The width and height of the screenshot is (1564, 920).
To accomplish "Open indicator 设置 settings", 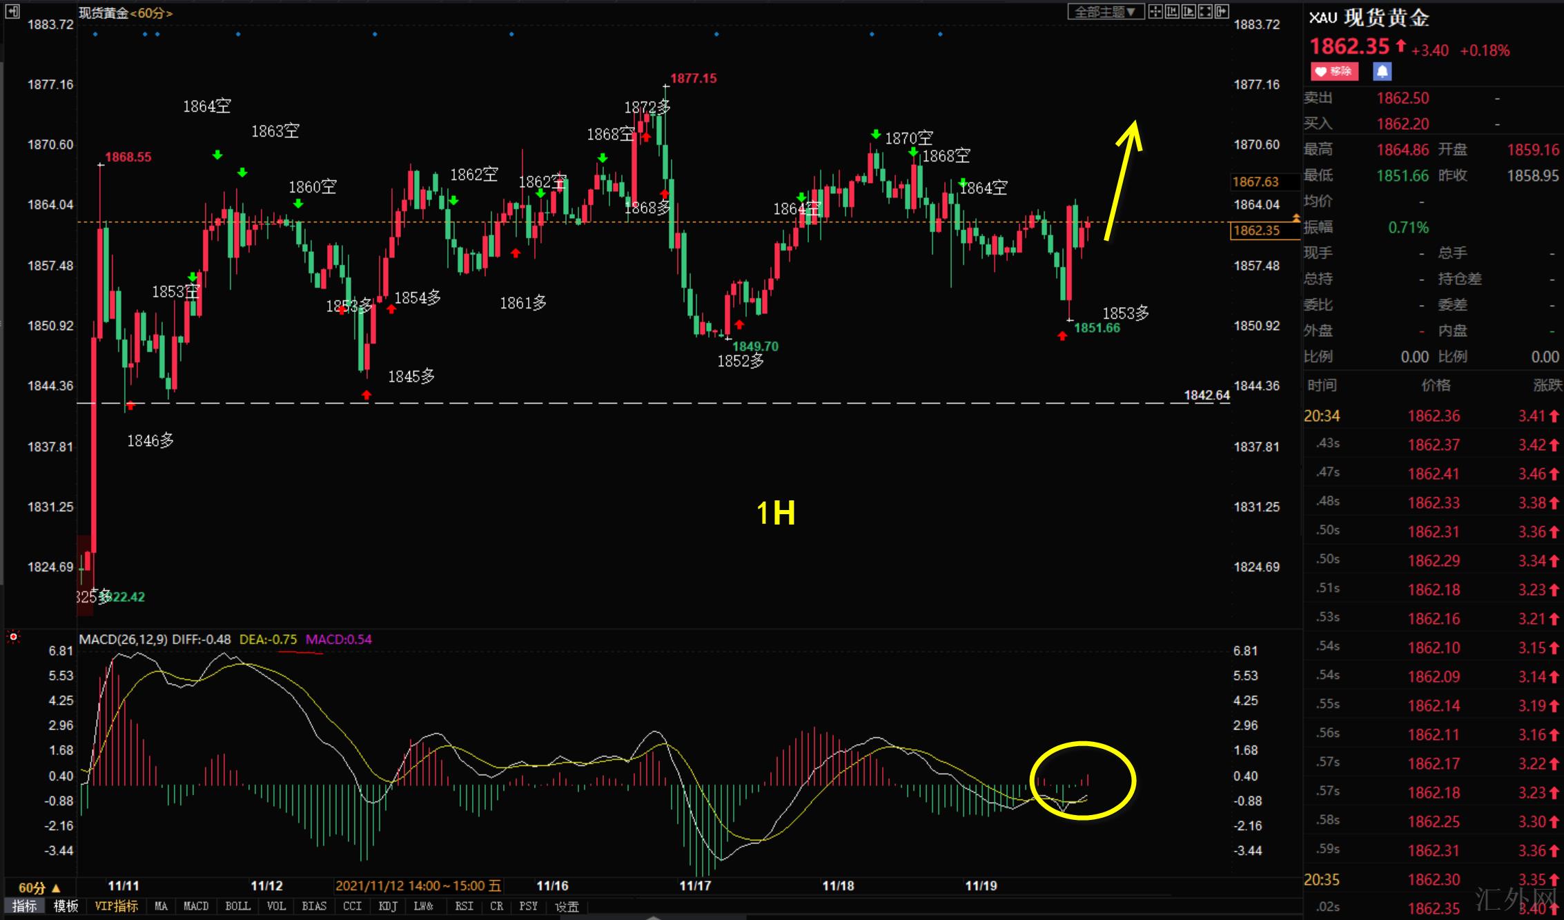I will 567,906.
